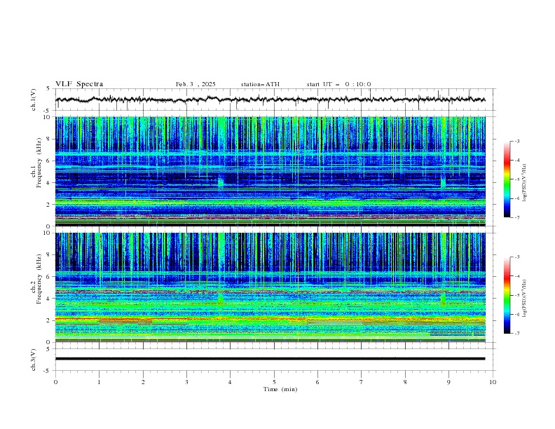Click the ch.2 color bar log(PSD) label
Screen dimensions: 555x429
[525, 299]
